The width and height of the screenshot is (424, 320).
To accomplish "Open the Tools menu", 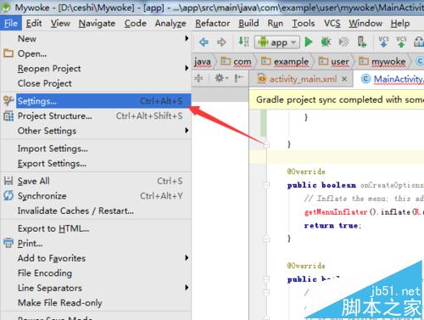I will 304,24.
